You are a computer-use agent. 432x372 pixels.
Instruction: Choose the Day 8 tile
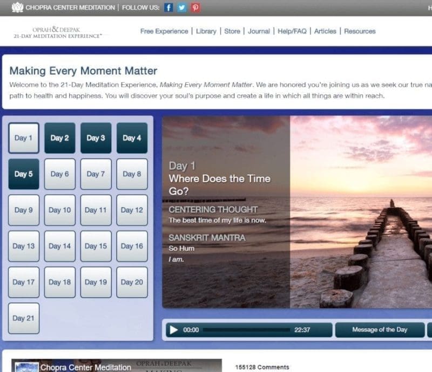(132, 174)
